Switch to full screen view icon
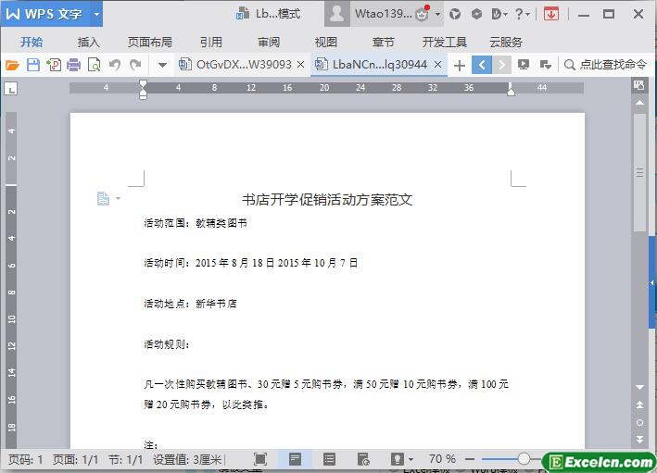The image size is (657, 473). pos(260,460)
